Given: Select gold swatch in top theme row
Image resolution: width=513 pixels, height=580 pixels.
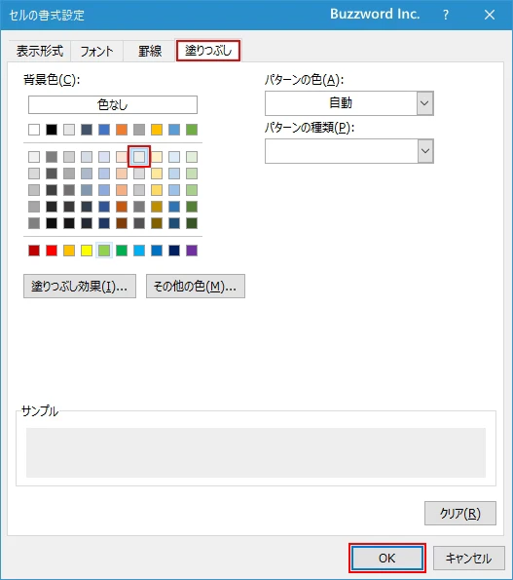Looking at the screenshot, I should pos(157,130).
